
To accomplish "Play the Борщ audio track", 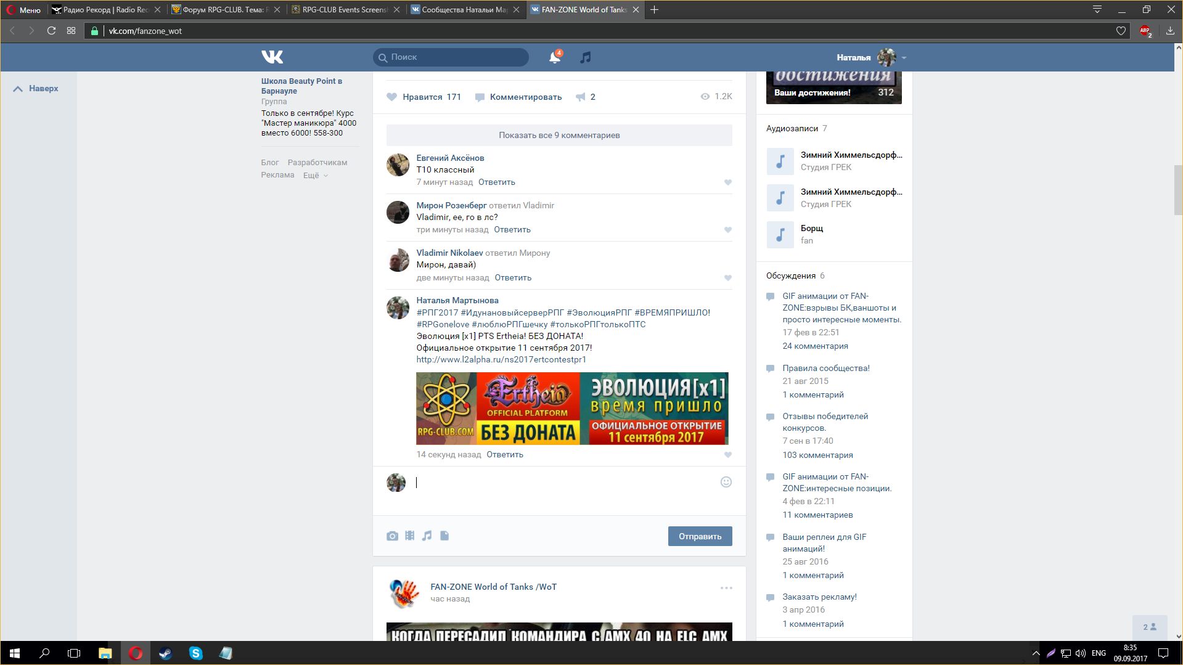I will pos(780,234).
